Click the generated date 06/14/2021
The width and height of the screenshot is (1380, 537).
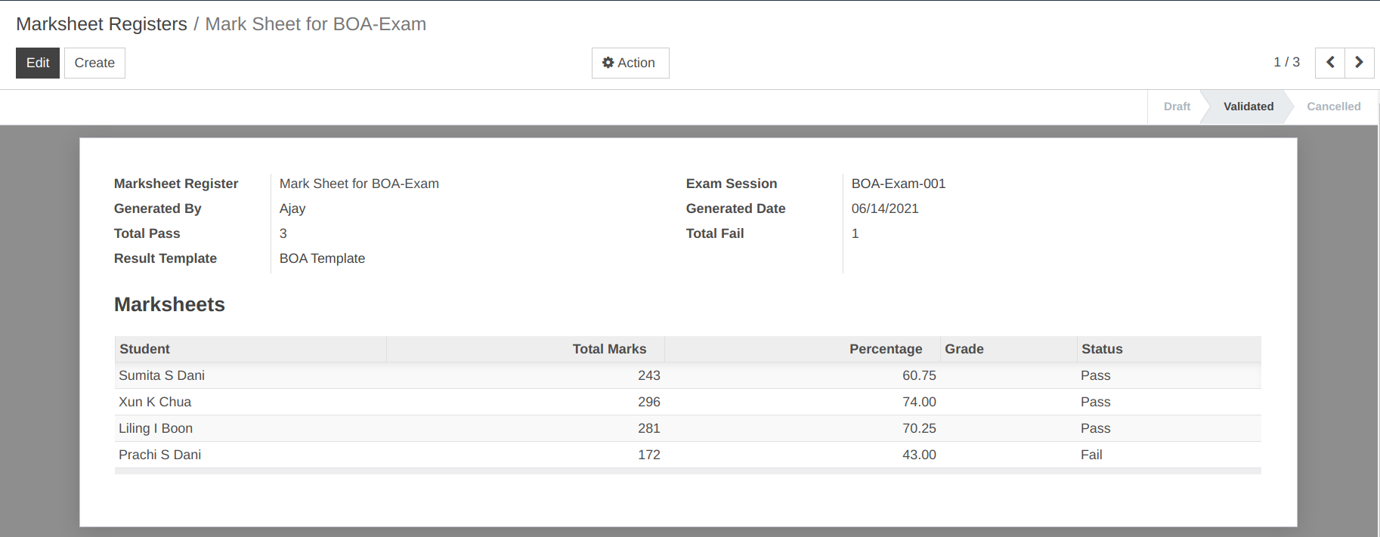point(885,208)
